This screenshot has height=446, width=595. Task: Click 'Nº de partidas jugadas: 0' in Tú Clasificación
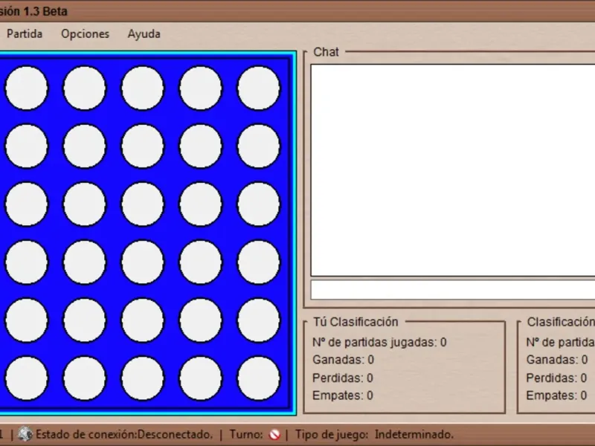pyautogui.click(x=379, y=342)
